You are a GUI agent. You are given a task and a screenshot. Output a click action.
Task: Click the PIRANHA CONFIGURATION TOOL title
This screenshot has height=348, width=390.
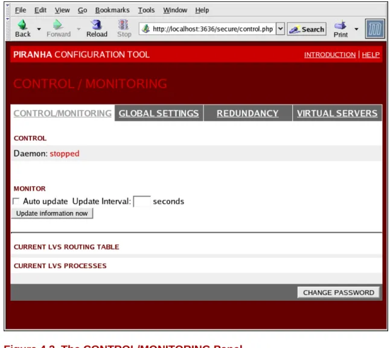(82, 54)
